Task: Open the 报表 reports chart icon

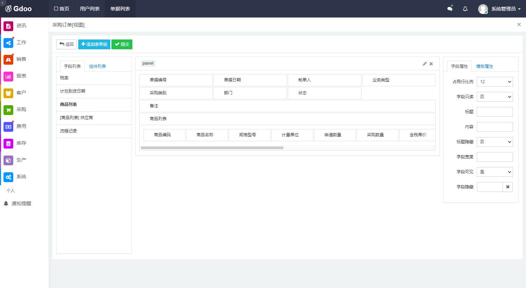Action: tap(8, 76)
